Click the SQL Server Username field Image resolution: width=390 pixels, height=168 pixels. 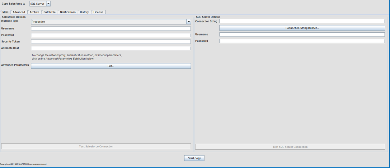point(302,34)
